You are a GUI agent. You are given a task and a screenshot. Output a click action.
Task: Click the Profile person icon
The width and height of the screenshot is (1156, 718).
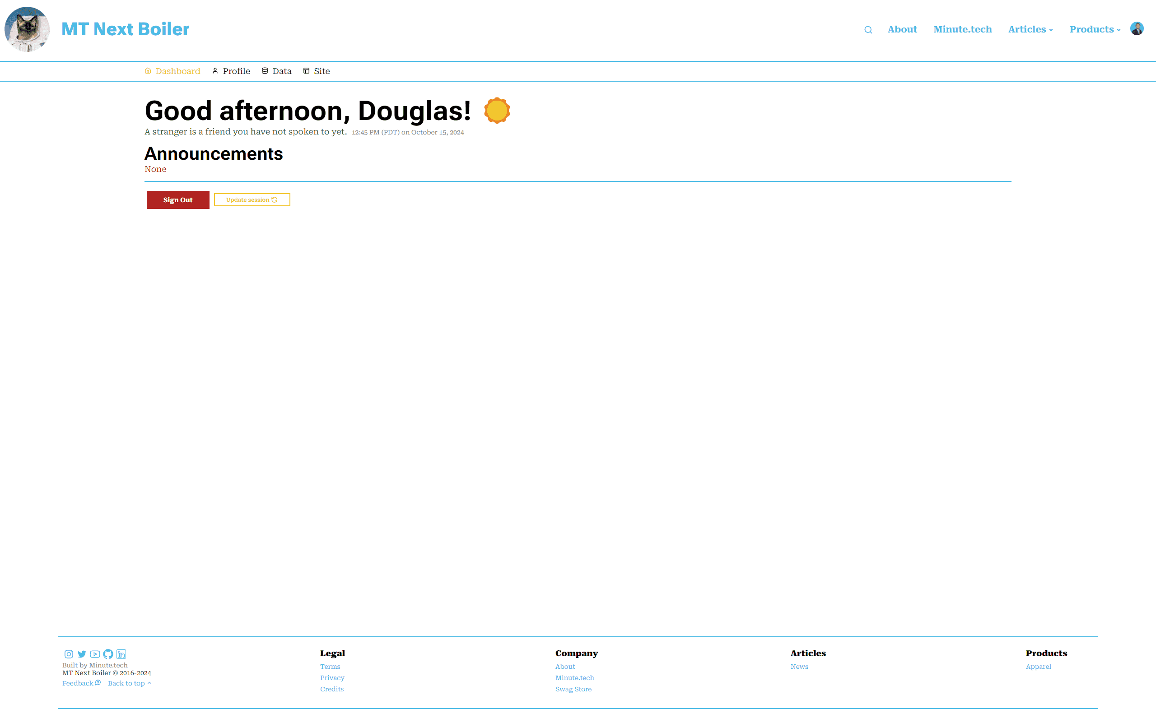(215, 71)
